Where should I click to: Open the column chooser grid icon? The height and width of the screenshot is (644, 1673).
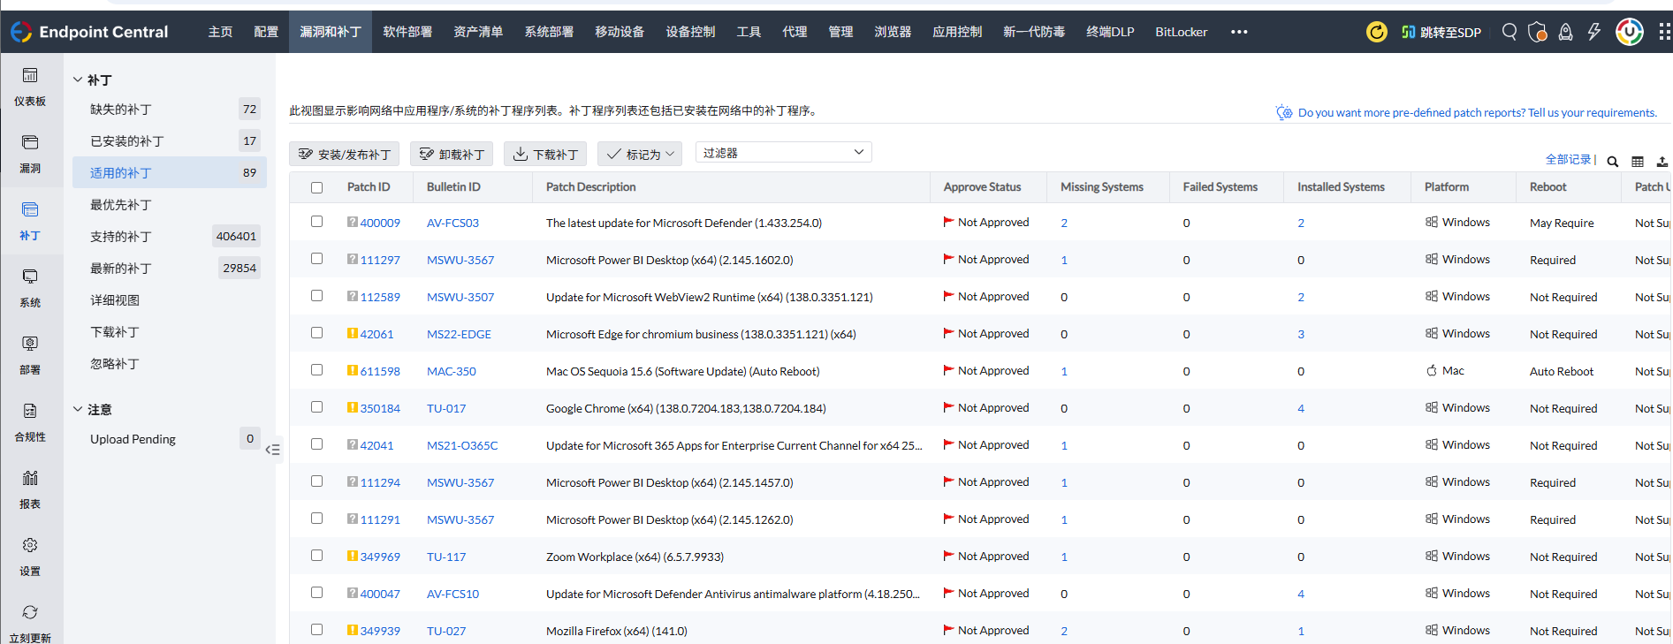click(1638, 162)
